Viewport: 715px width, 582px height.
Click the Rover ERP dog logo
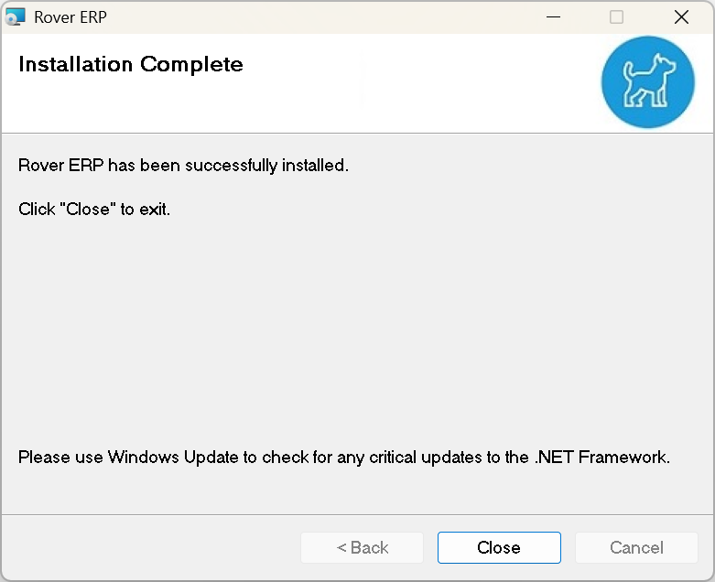[648, 82]
